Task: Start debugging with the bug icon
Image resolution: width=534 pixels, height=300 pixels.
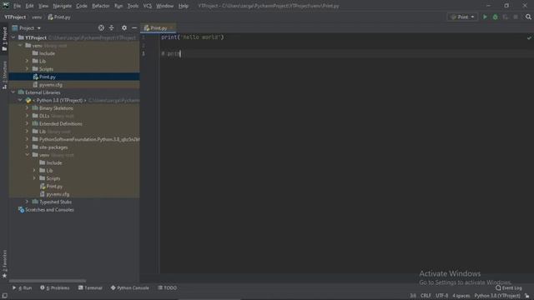Action: pos(495,17)
